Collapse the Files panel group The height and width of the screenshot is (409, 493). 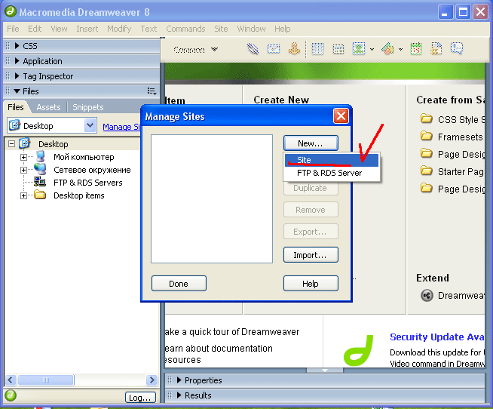(x=17, y=91)
